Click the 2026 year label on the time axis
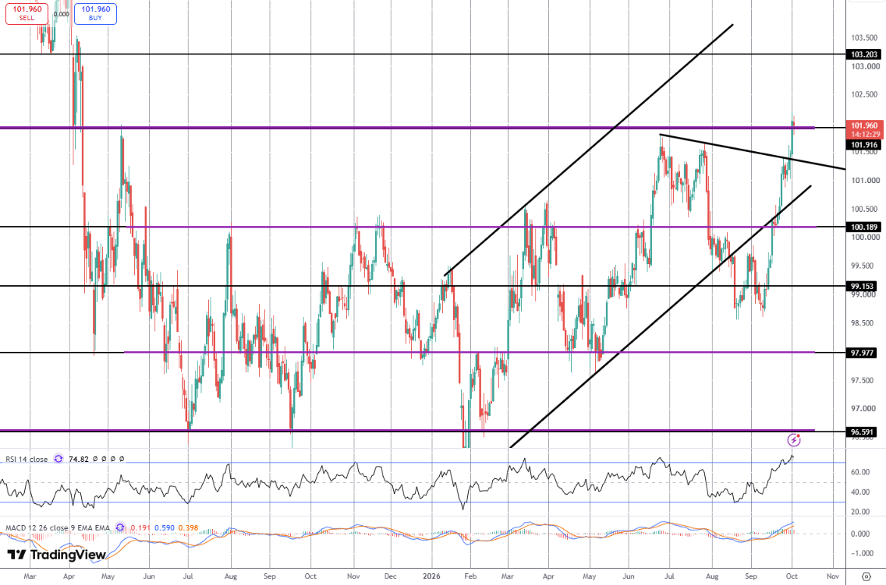The width and height of the screenshot is (886, 585). click(x=432, y=576)
